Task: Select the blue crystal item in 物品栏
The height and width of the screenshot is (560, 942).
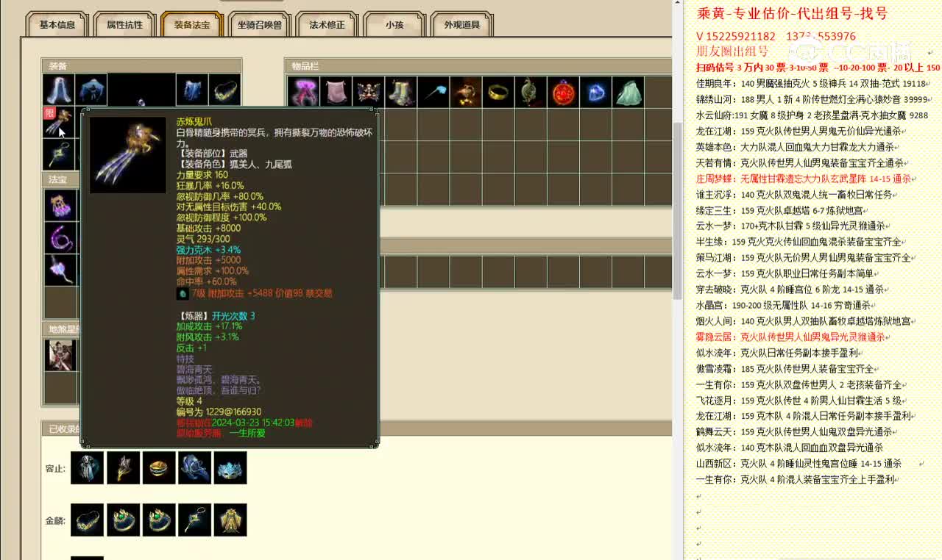Action: pos(595,92)
